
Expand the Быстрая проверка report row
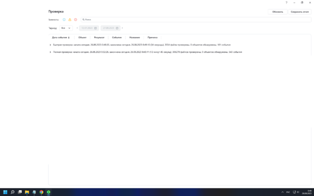coord(50,45)
